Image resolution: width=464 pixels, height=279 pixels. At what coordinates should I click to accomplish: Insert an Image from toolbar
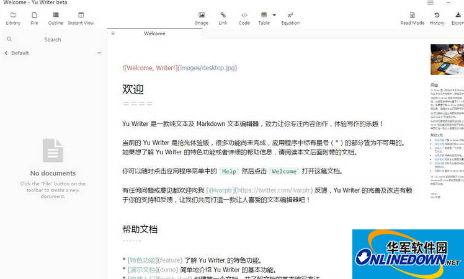pyautogui.click(x=202, y=19)
